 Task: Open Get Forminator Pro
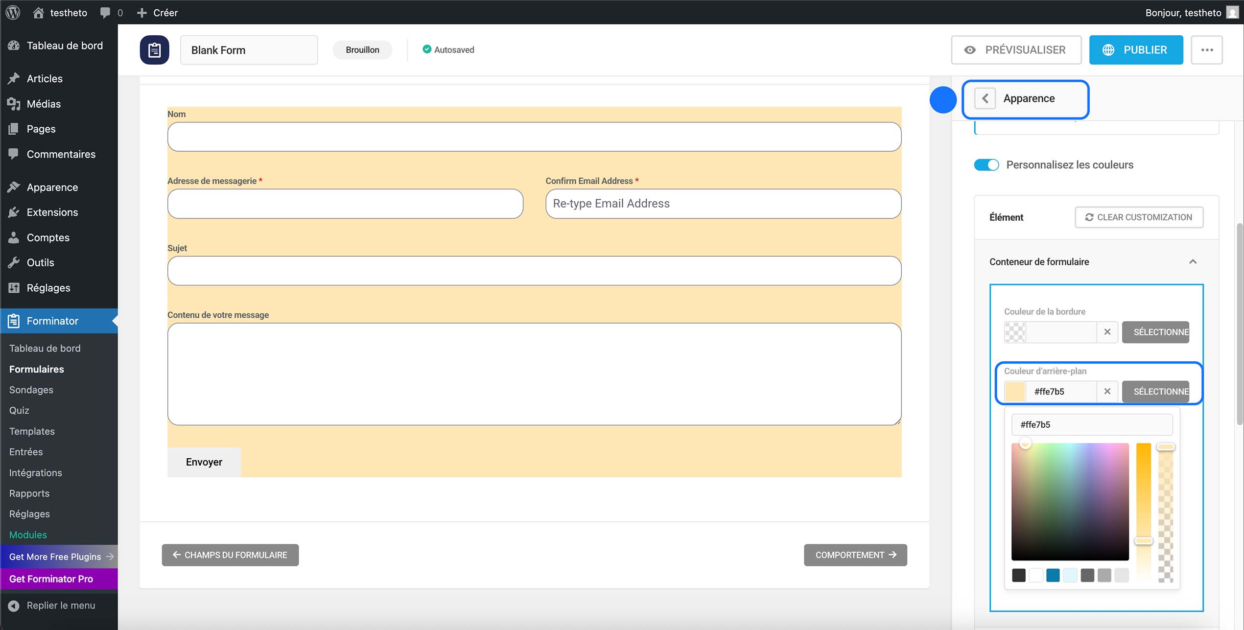click(50, 579)
